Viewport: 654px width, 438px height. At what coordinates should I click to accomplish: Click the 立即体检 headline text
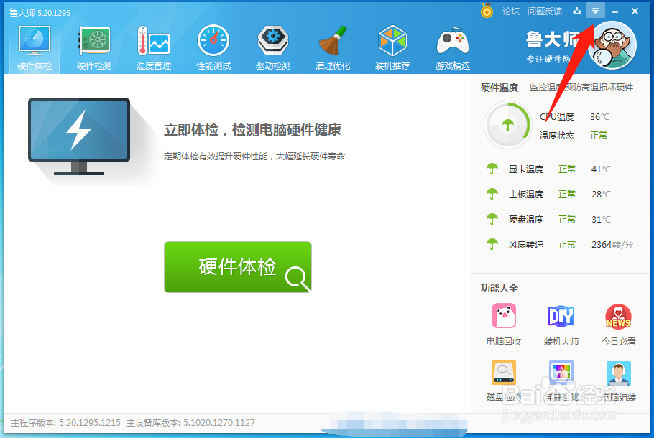point(252,130)
